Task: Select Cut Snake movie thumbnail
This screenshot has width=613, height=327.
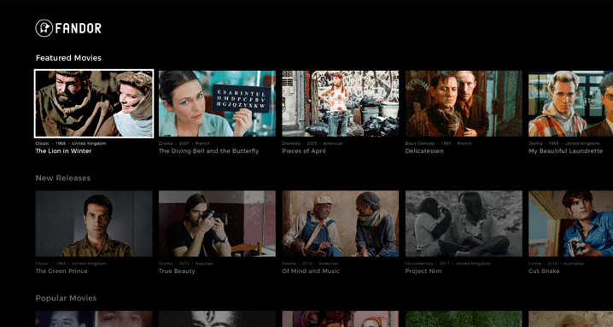Action: tap(571, 224)
